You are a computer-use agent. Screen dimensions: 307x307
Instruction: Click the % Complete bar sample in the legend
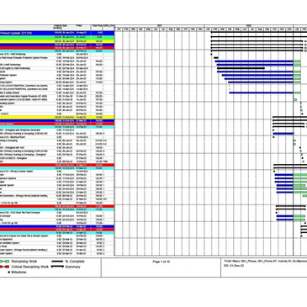point(57,262)
